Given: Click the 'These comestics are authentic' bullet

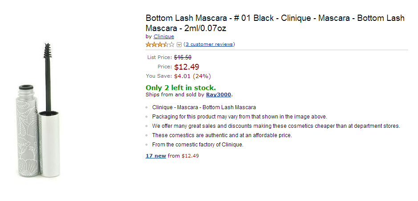Looking at the screenshot, I should tap(222, 135).
